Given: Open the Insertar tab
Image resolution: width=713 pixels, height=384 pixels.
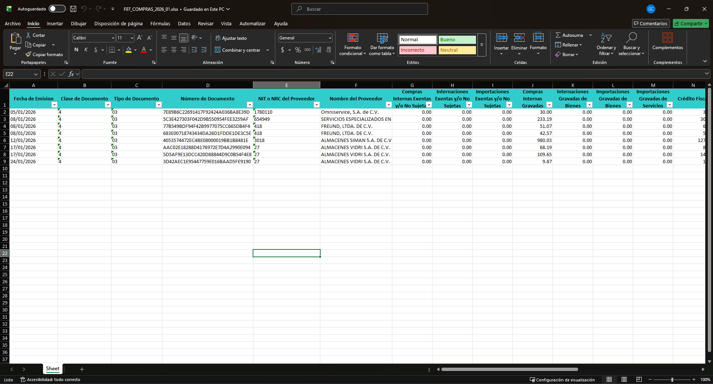Looking at the screenshot, I should (55, 23).
